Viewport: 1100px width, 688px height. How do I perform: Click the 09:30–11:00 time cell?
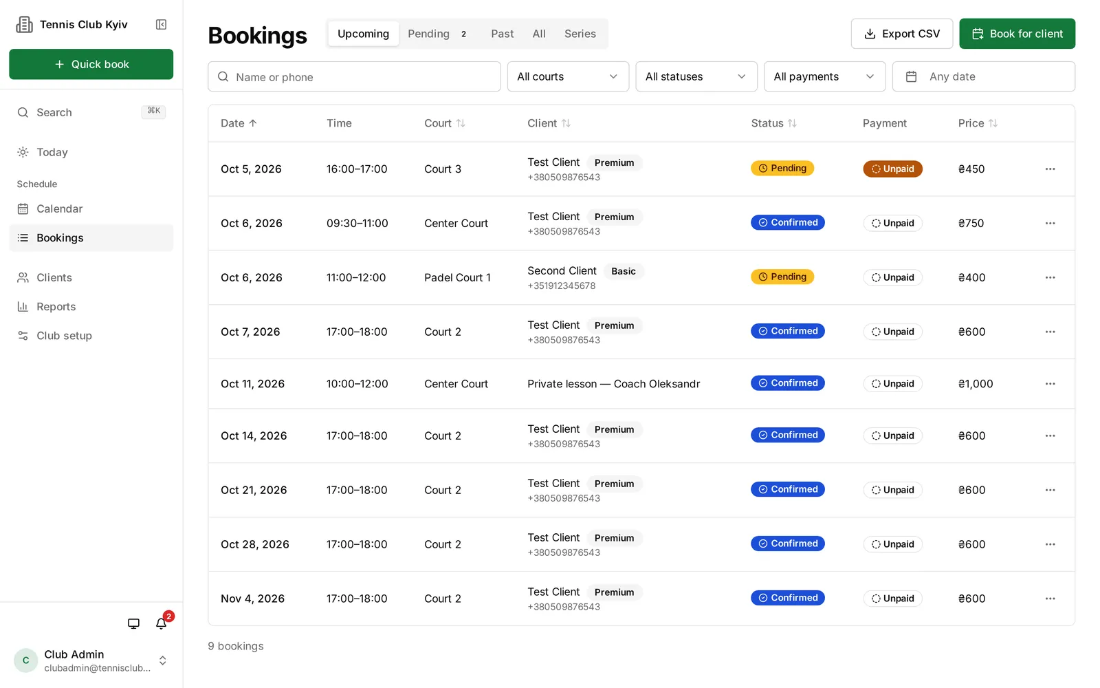click(357, 224)
